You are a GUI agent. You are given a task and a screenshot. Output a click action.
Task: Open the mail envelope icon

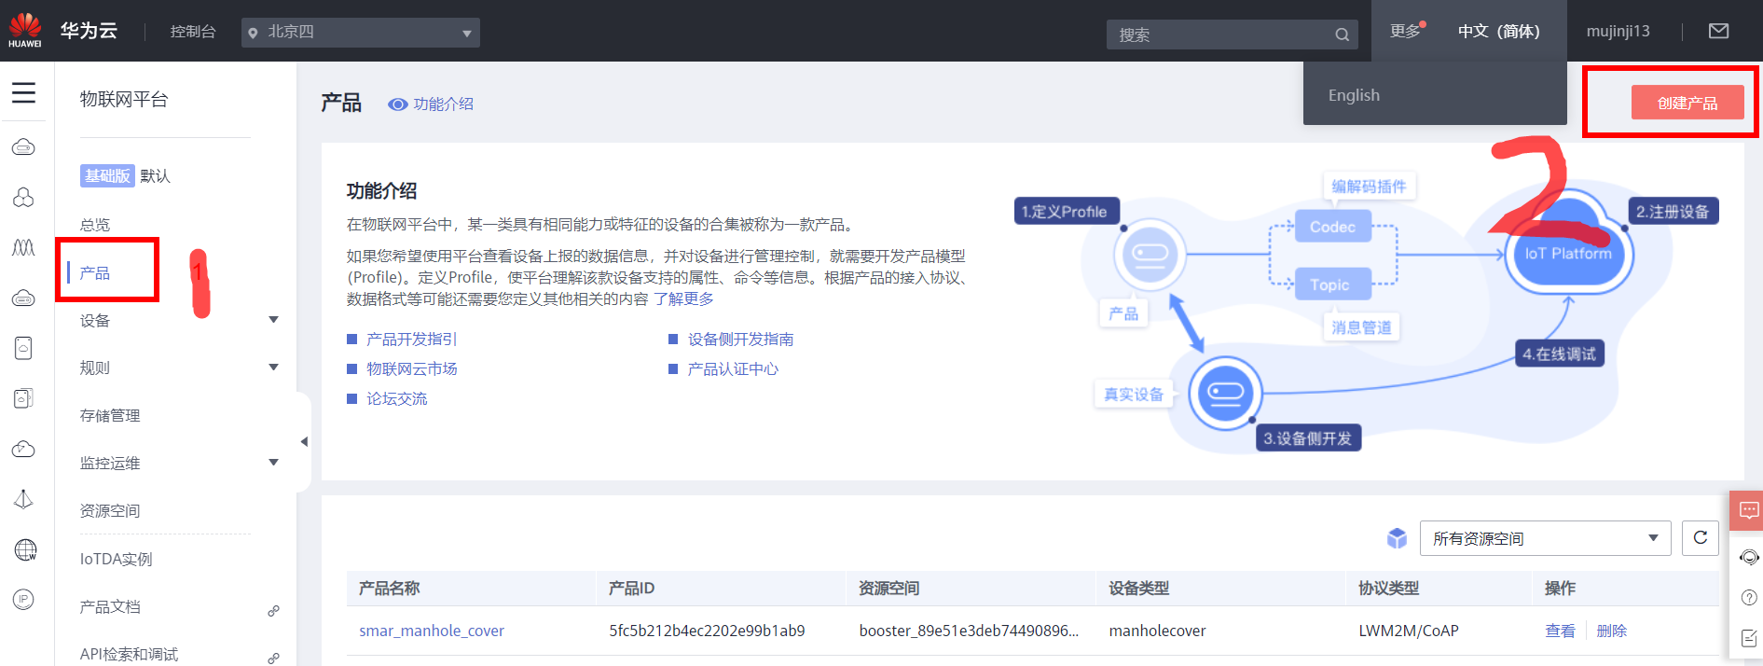click(1718, 31)
